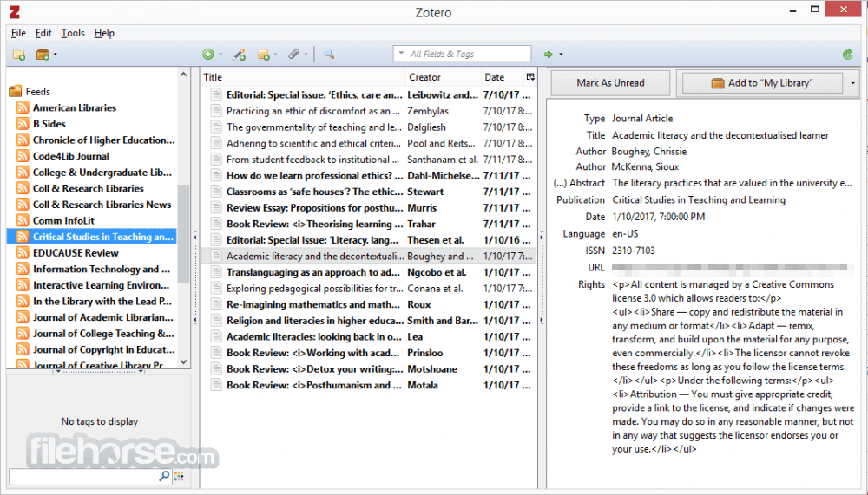Screen dimensions: 868x495
Task: Expand the Add to My Library dropdown arrow
Action: pyautogui.click(x=852, y=83)
